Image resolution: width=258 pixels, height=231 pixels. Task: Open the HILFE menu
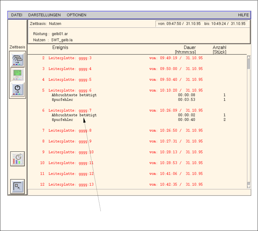(243, 15)
